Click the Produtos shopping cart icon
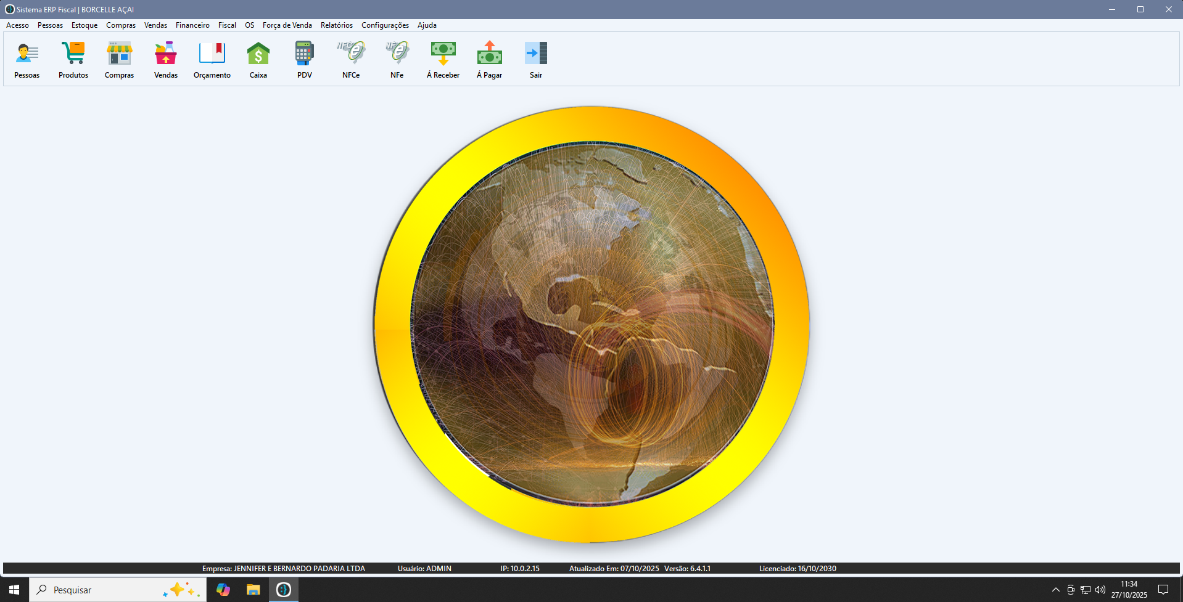Screen dimensions: 1183x602 (x=73, y=54)
